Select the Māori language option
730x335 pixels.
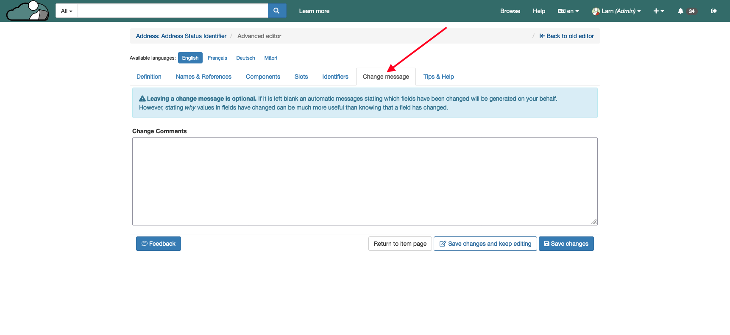(270, 58)
